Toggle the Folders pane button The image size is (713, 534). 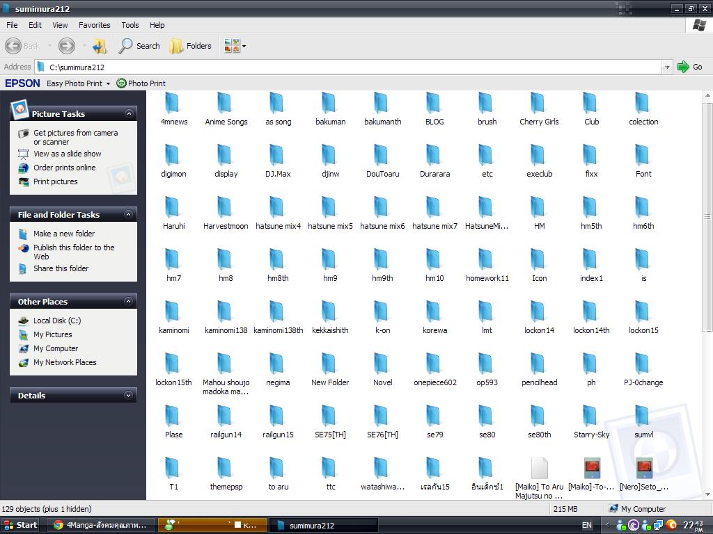pos(190,46)
